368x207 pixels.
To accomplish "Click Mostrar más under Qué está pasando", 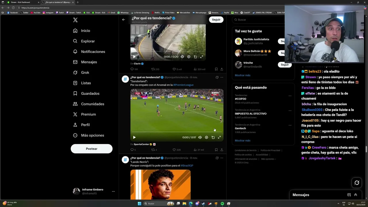I will tap(243, 141).
